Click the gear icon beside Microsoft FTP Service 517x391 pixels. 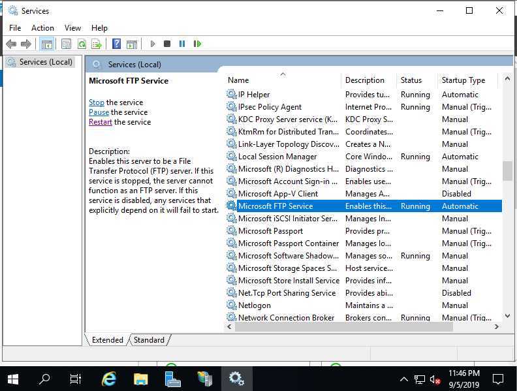click(232, 206)
